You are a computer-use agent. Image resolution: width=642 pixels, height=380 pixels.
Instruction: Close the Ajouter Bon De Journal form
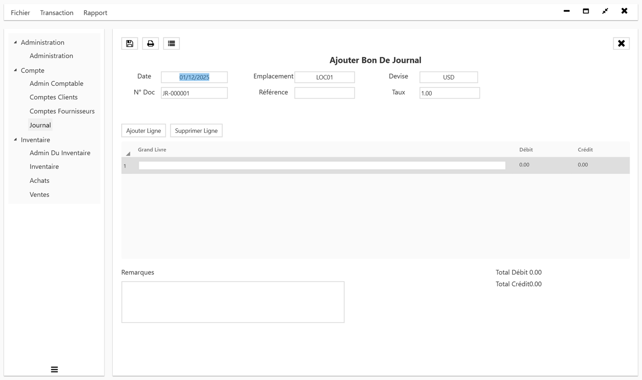tap(621, 43)
